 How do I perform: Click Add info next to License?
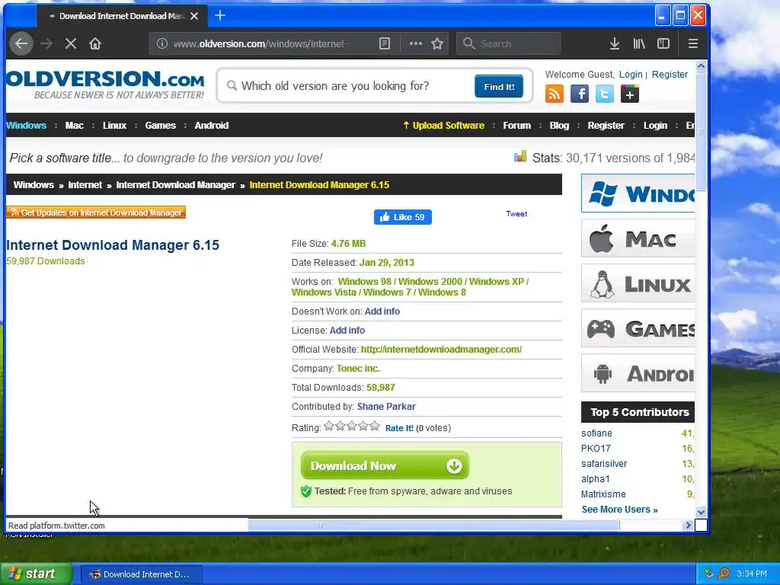click(347, 331)
